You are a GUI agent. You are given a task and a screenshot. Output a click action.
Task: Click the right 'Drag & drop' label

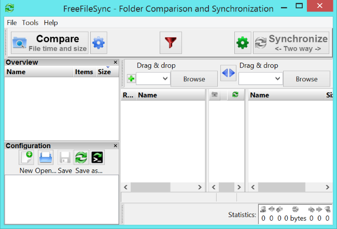click(x=259, y=65)
